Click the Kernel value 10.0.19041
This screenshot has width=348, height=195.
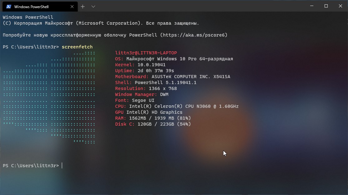click(x=151, y=65)
